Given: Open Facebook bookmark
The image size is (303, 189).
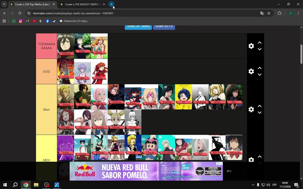Looking at the screenshot, I should 47,21.
